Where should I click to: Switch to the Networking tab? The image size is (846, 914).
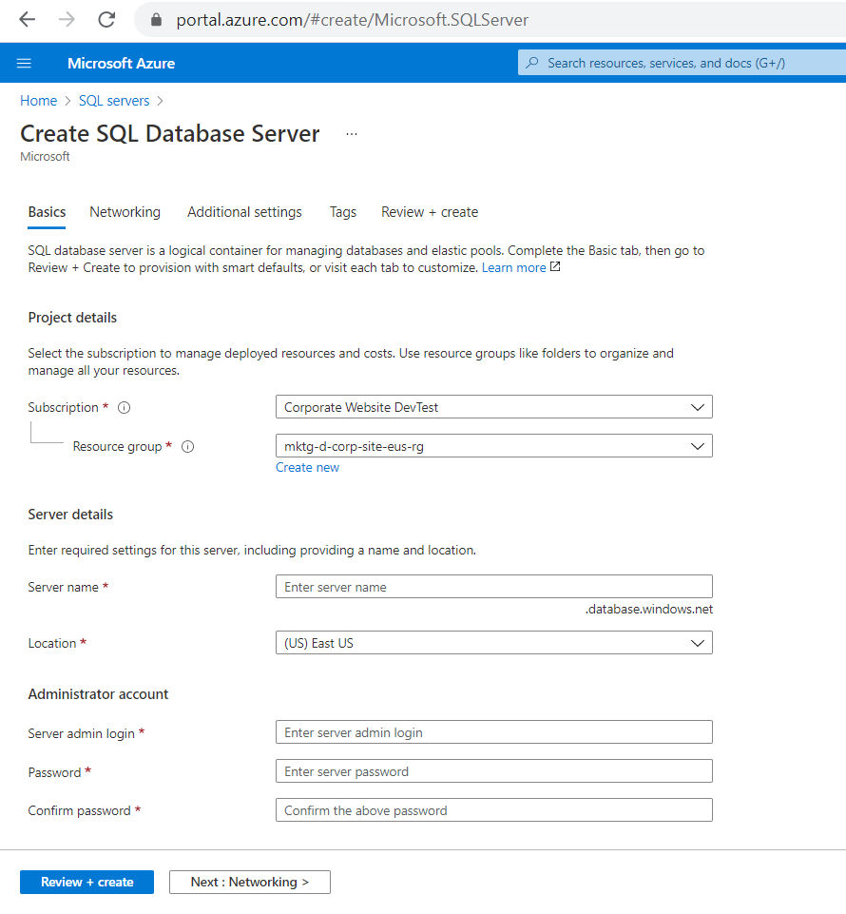tap(125, 212)
